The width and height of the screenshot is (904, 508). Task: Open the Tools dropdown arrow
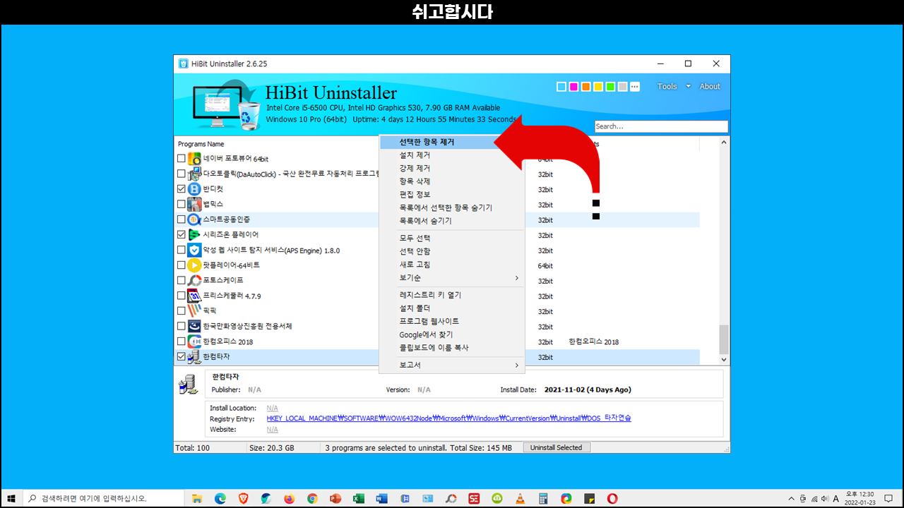pos(689,87)
